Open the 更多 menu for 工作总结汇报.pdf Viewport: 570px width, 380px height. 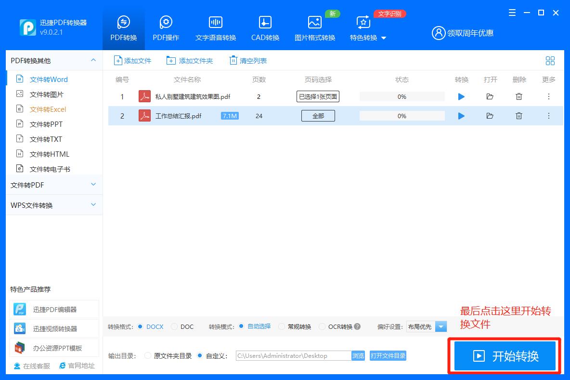pos(548,116)
